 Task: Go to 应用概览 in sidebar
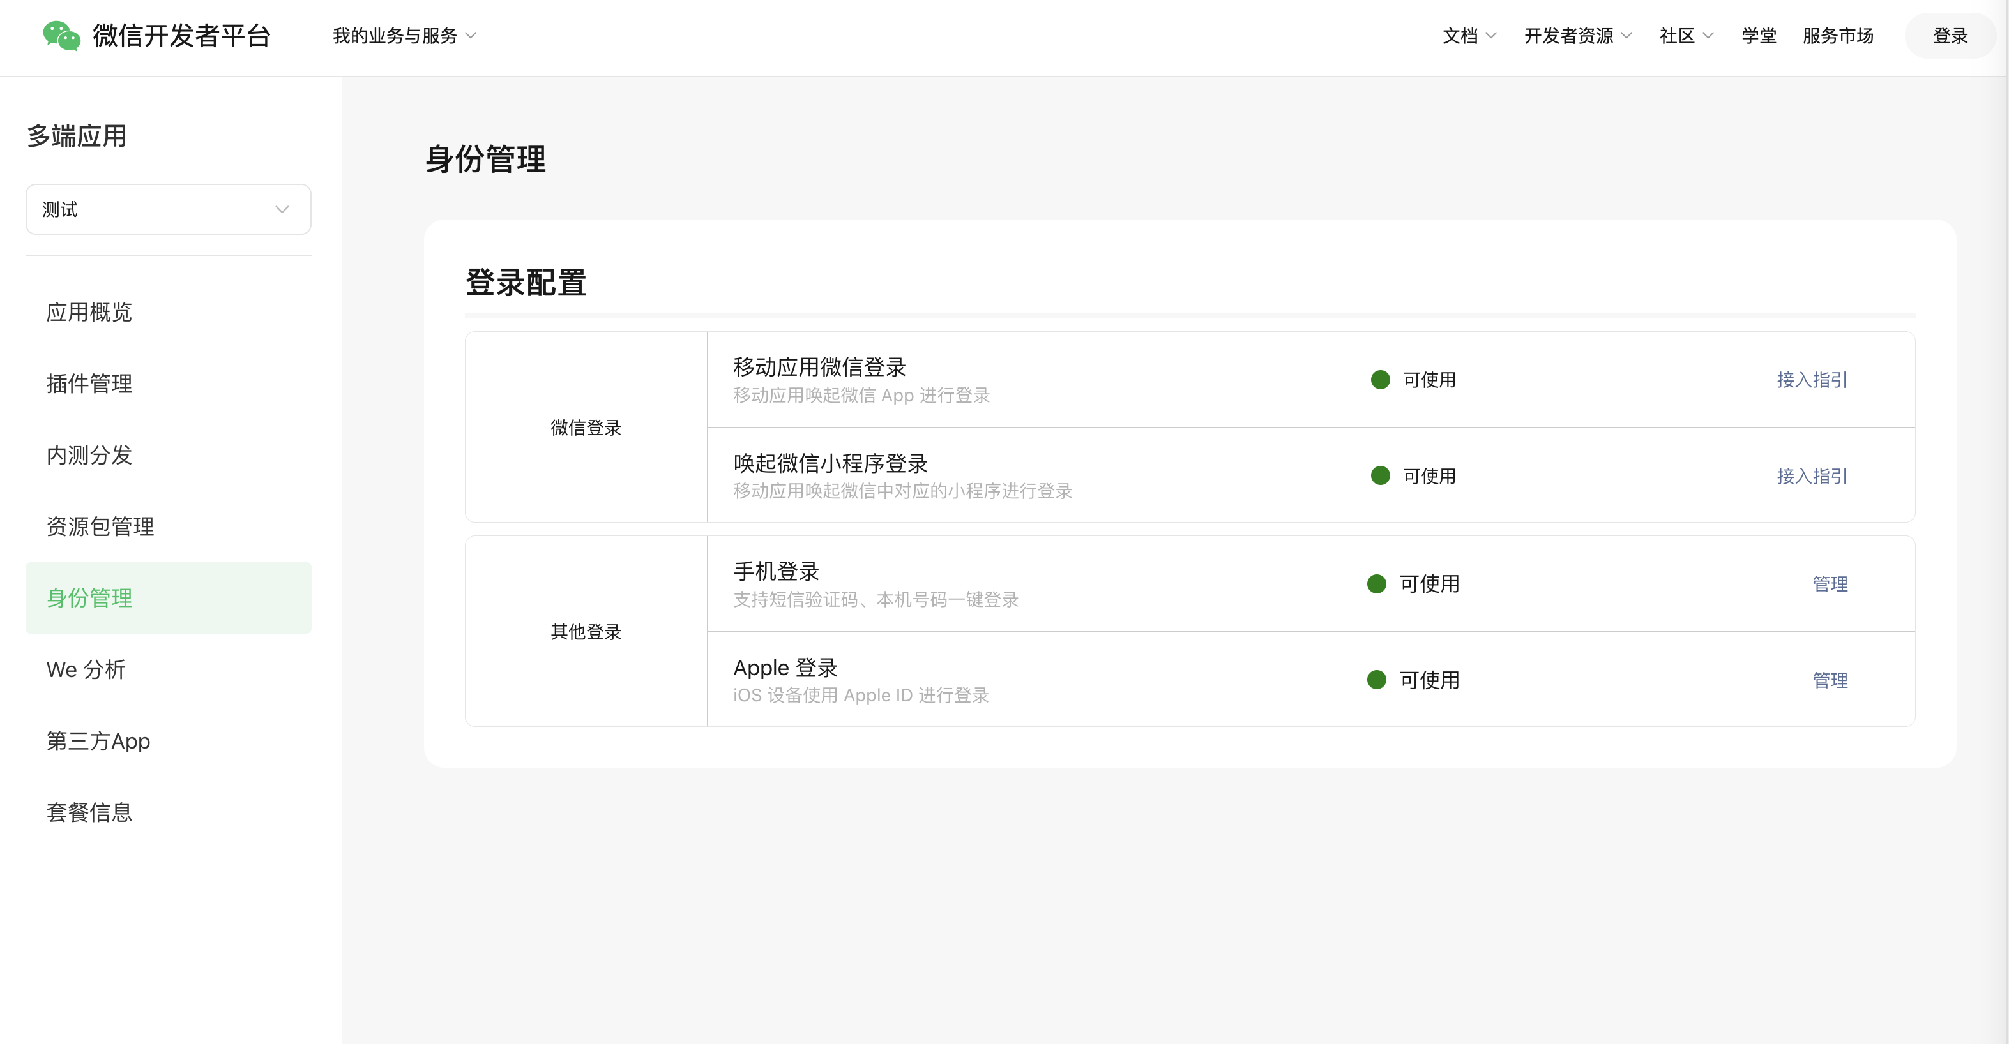coord(169,313)
